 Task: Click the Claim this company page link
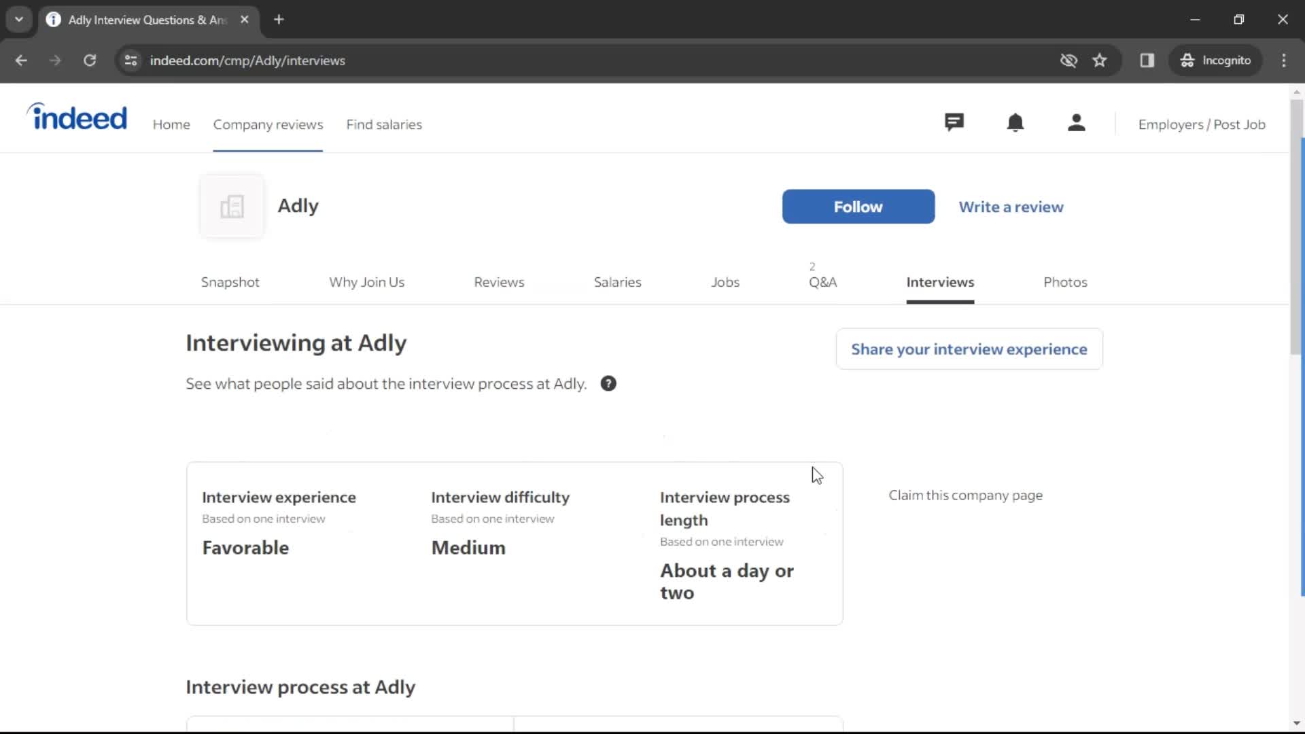(x=965, y=495)
